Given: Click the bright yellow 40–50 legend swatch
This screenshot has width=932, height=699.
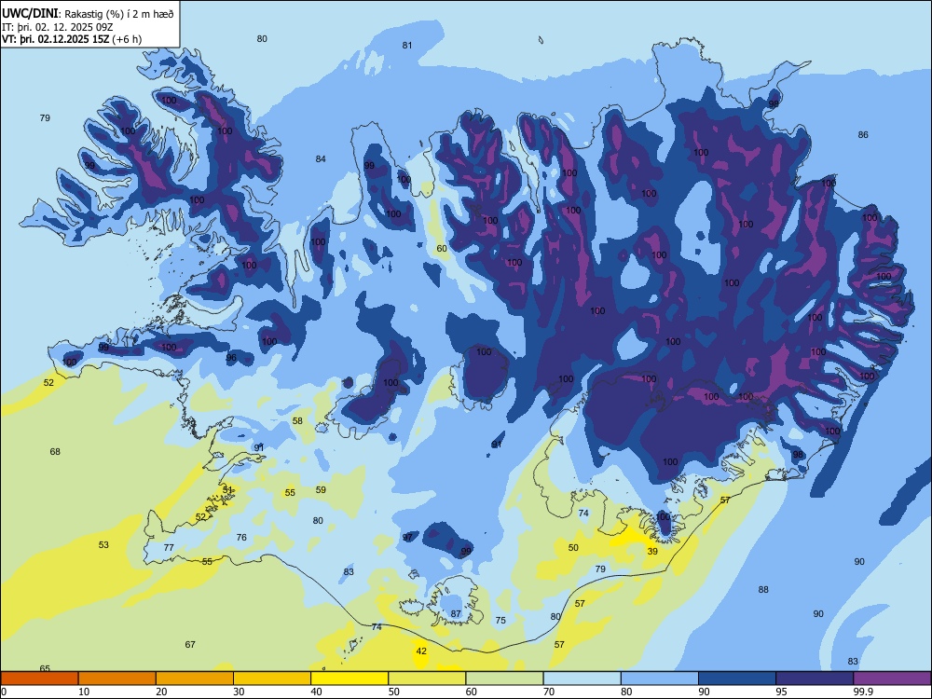Looking at the screenshot, I should point(349,678).
